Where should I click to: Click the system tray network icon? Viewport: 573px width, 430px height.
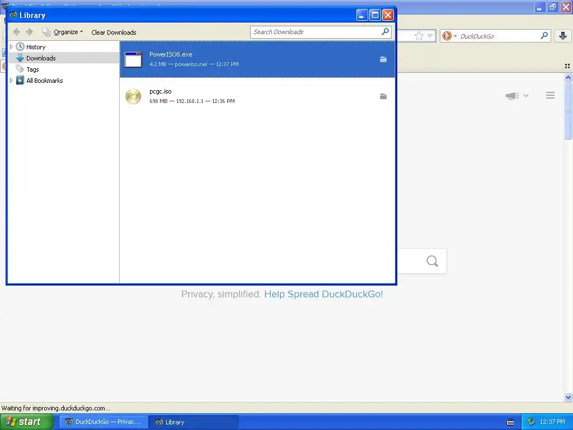point(531,422)
